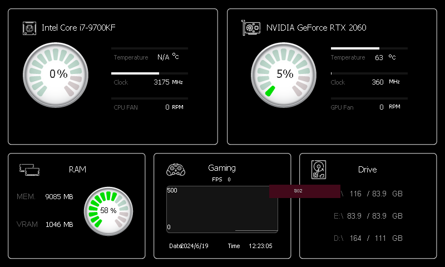This screenshot has height=267, width=445.
Task: Click the GPU Clock progress bar
Action: coord(369,73)
